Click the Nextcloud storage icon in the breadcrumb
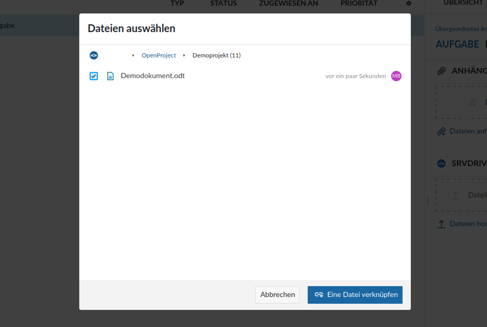Screen dimensions: 487x327 (94, 55)
